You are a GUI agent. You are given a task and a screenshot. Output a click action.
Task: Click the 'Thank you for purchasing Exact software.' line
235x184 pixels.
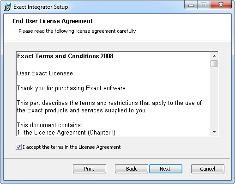[x=72, y=88]
